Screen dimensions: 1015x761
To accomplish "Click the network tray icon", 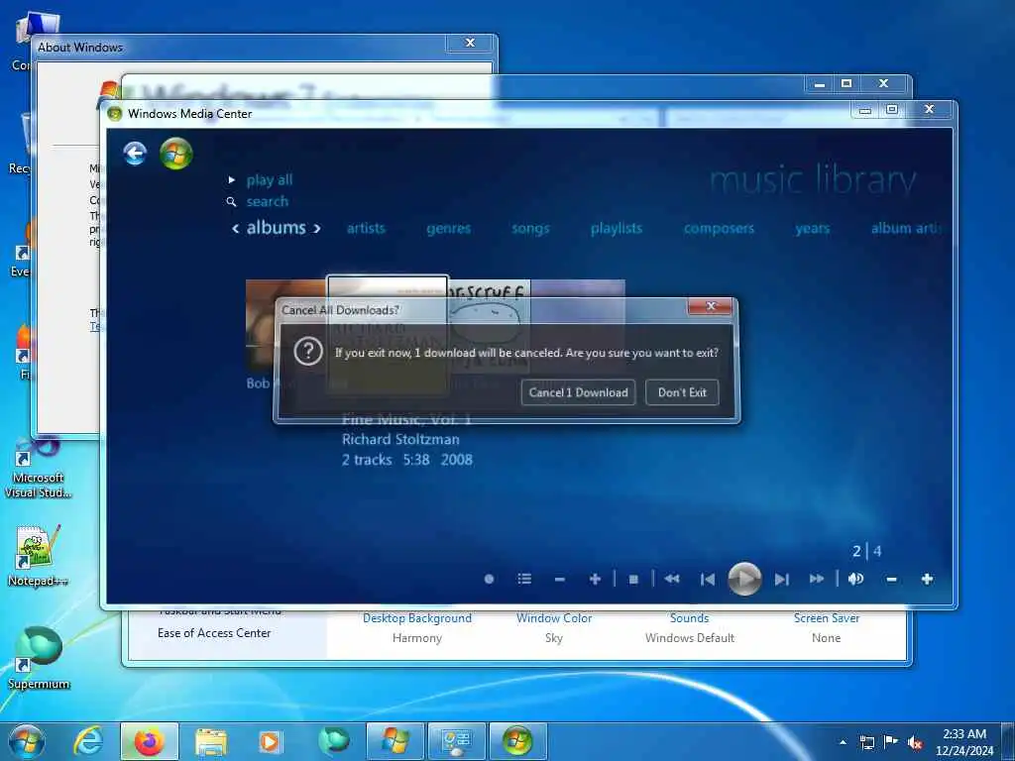I will click(x=866, y=742).
